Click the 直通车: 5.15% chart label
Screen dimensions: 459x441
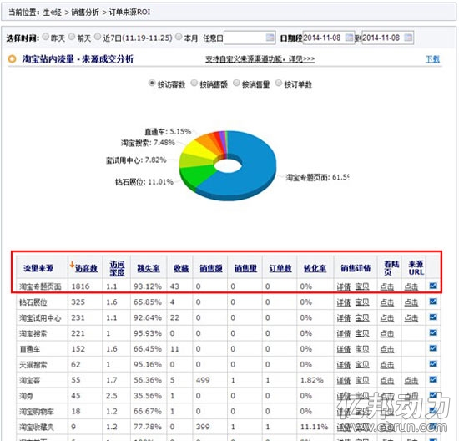coord(168,132)
